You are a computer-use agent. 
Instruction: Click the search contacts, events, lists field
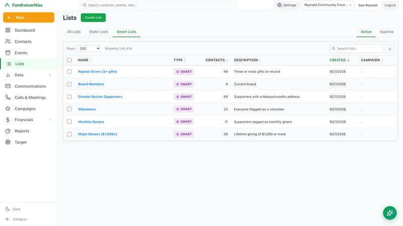point(158,5)
